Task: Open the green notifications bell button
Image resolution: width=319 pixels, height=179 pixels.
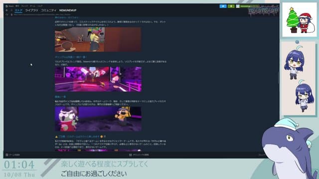Action: point(231,6)
